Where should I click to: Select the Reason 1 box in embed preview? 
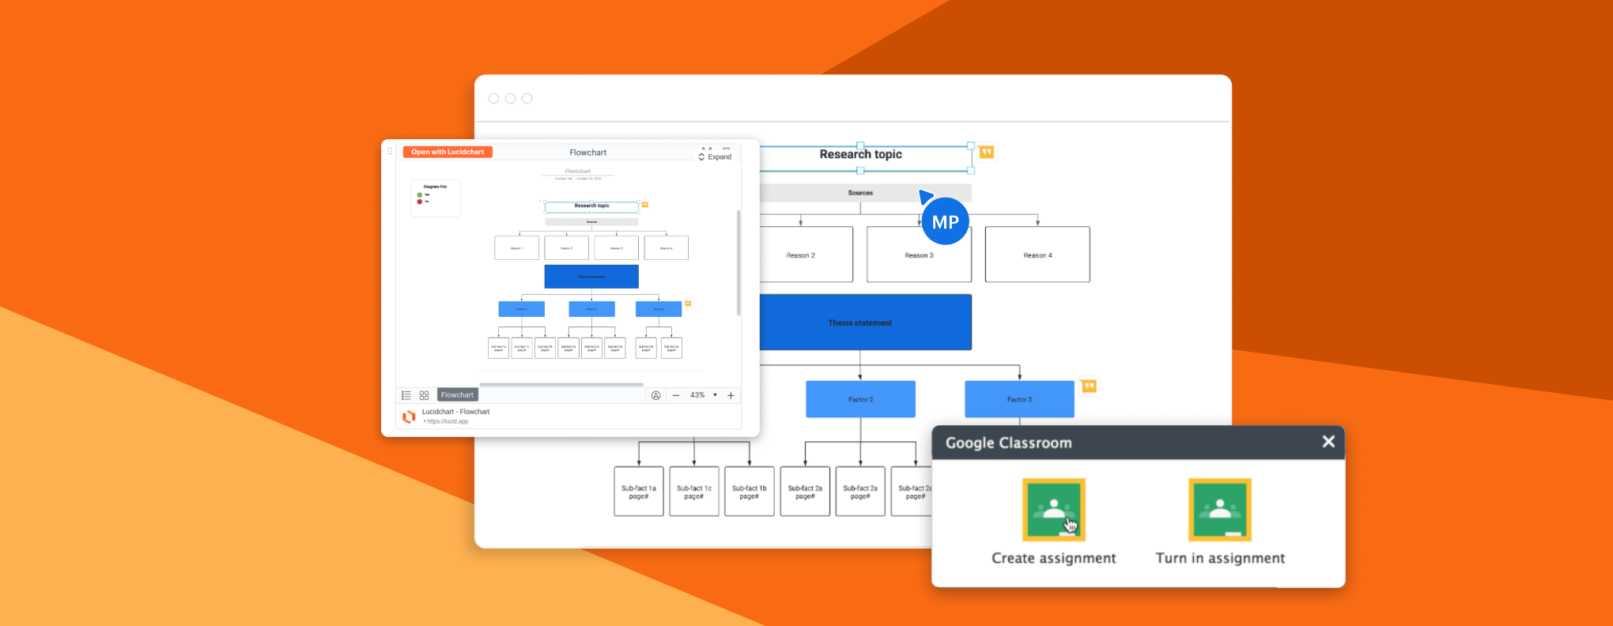516,248
